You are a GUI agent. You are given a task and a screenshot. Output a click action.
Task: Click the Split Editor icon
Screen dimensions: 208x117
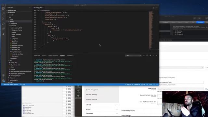click(153, 8)
